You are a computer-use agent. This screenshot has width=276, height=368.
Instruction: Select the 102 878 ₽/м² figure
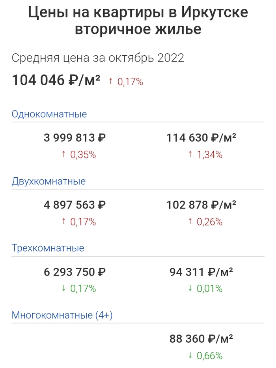201,205
